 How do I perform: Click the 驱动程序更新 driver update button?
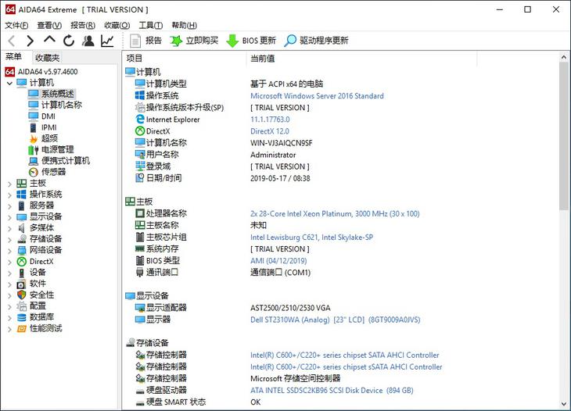(x=317, y=41)
